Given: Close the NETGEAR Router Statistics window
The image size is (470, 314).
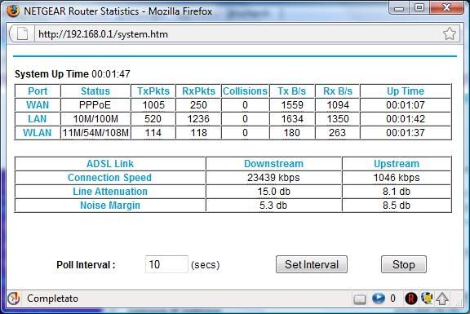Looking at the screenshot, I should click(446, 7).
